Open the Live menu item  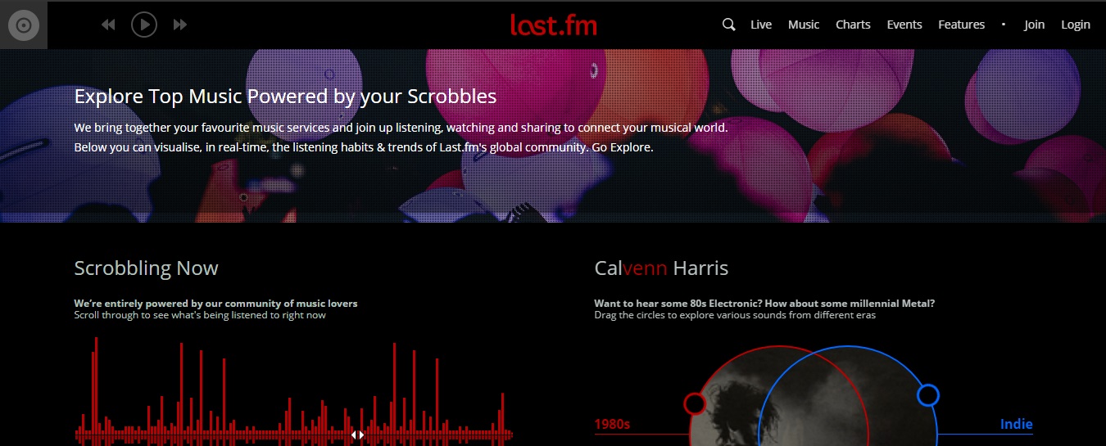pos(761,25)
